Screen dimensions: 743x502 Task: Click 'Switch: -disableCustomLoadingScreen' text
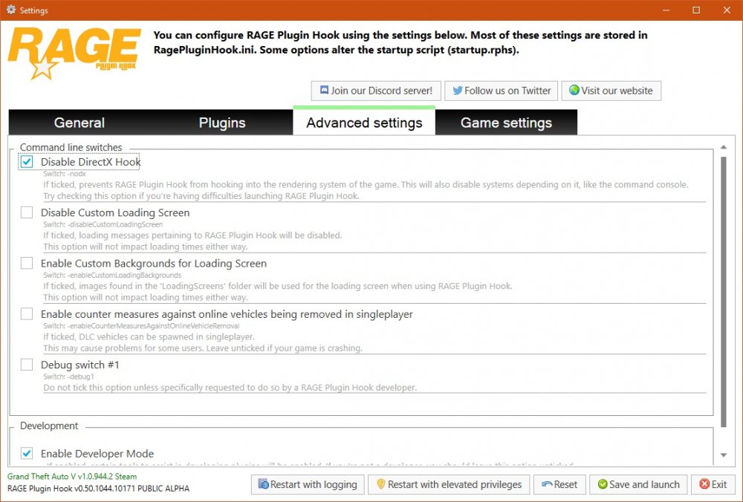[x=103, y=224]
